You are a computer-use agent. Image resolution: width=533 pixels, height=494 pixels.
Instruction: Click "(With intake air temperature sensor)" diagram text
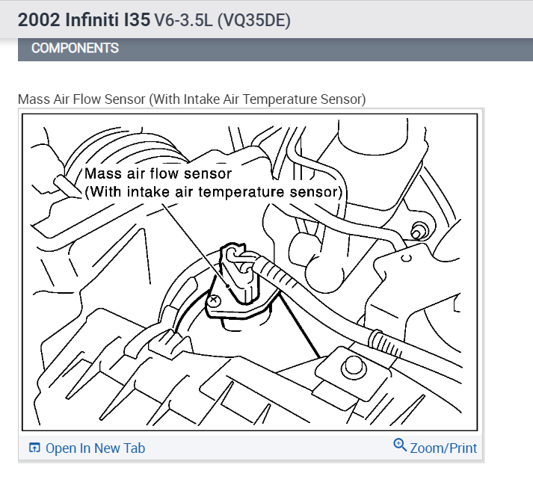click(214, 192)
